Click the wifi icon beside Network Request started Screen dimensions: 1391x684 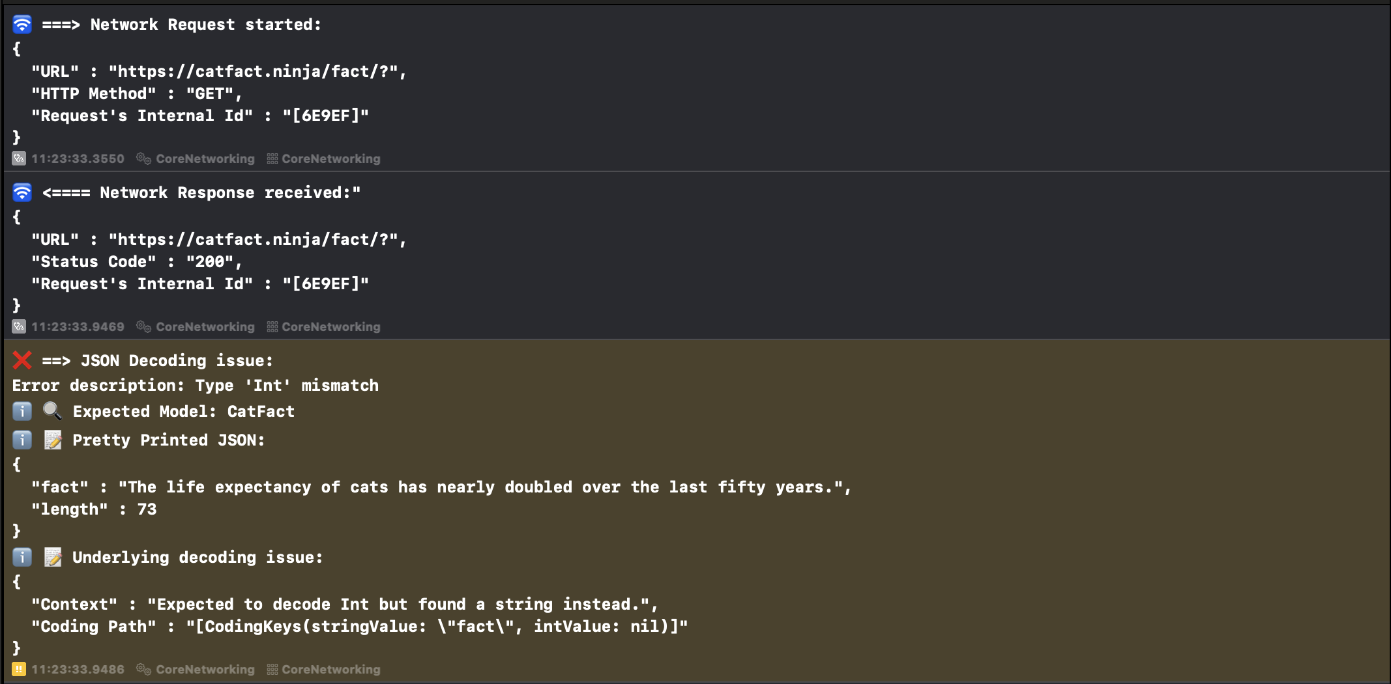click(22, 25)
